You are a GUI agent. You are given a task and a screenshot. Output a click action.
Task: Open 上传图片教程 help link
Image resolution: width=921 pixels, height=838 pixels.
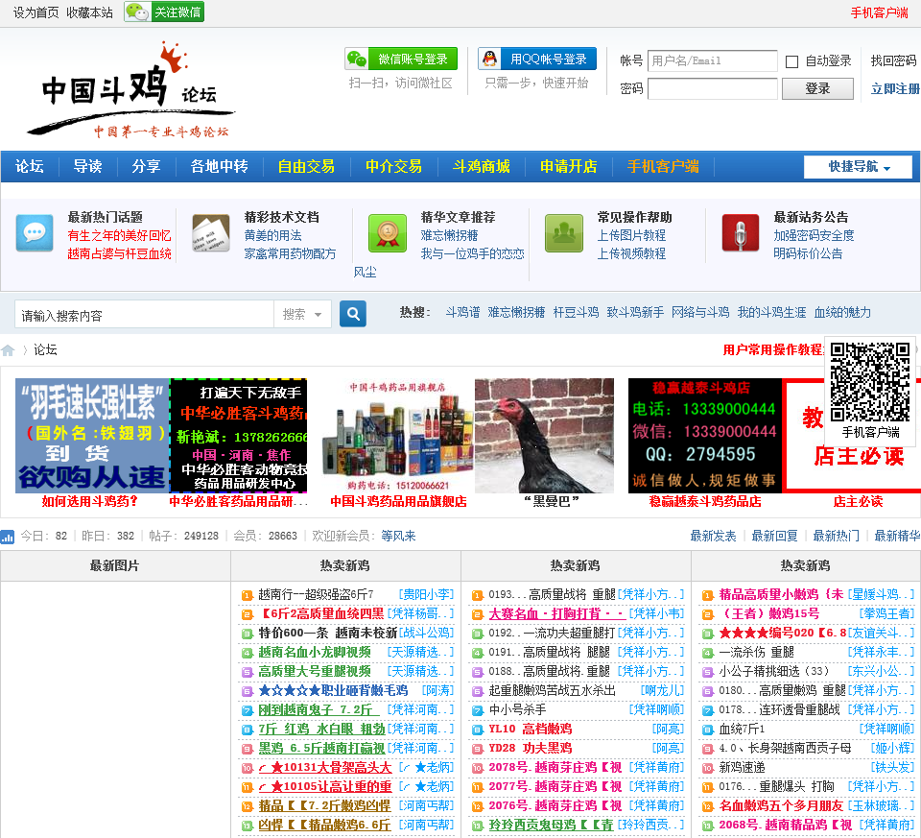631,235
